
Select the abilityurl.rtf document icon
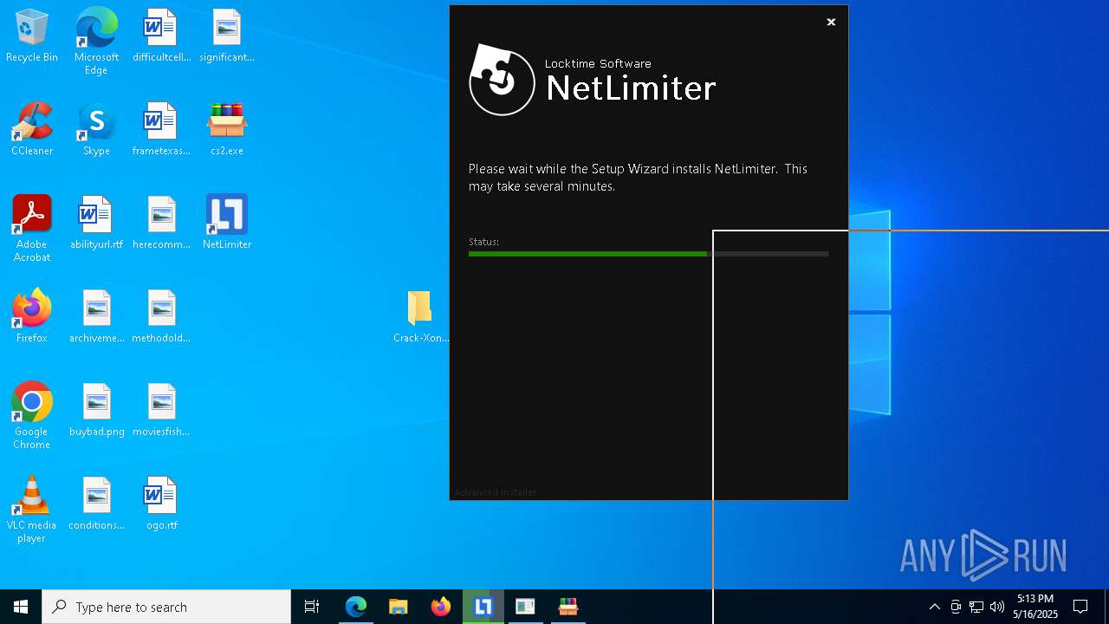pyautogui.click(x=96, y=224)
